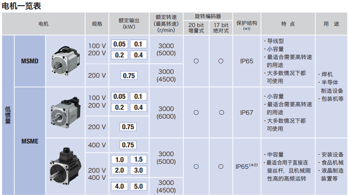Click the 20 bit circle in the MSMD row
This screenshot has width=349, height=195.
[196, 61]
